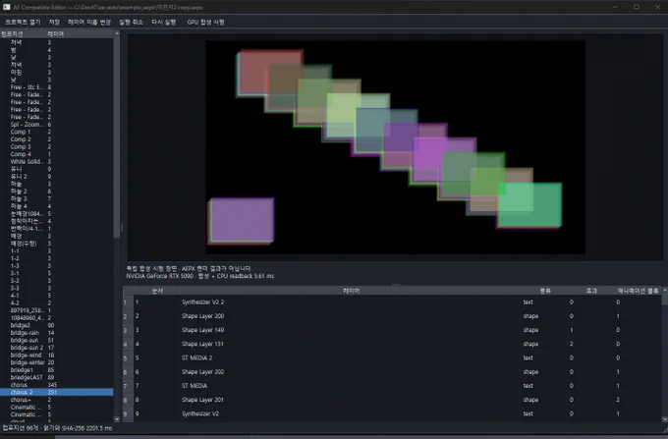Select the 배경(수정) composition

pyautogui.click(x=57, y=244)
